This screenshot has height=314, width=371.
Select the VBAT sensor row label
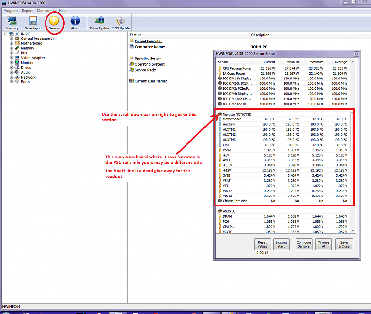(227, 180)
